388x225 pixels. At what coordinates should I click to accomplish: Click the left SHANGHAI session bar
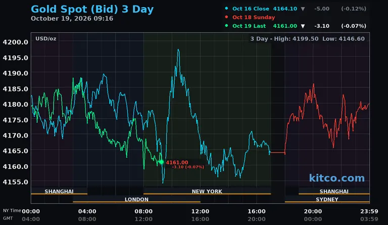[59, 191]
